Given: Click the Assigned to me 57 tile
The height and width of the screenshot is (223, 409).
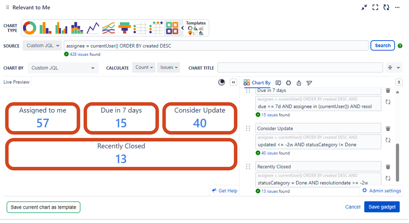Looking at the screenshot, I should click(x=43, y=118).
